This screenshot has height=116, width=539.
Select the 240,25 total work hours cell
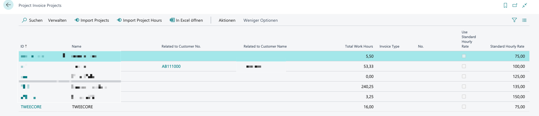tap(367, 87)
